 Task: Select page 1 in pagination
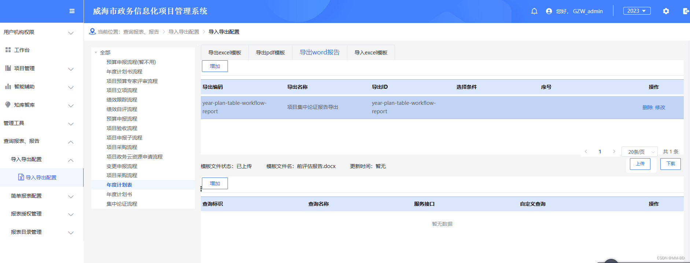[x=600, y=152]
